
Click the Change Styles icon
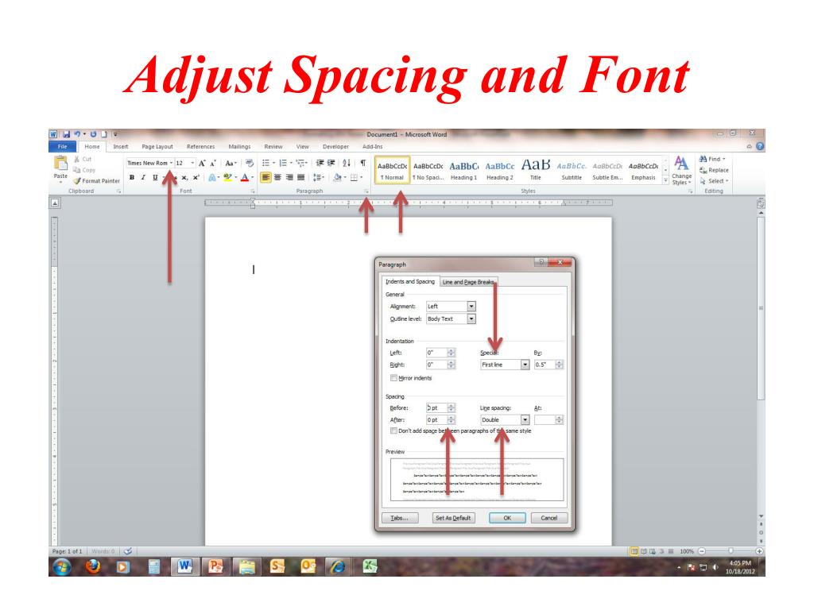pyautogui.click(x=681, y=170)
